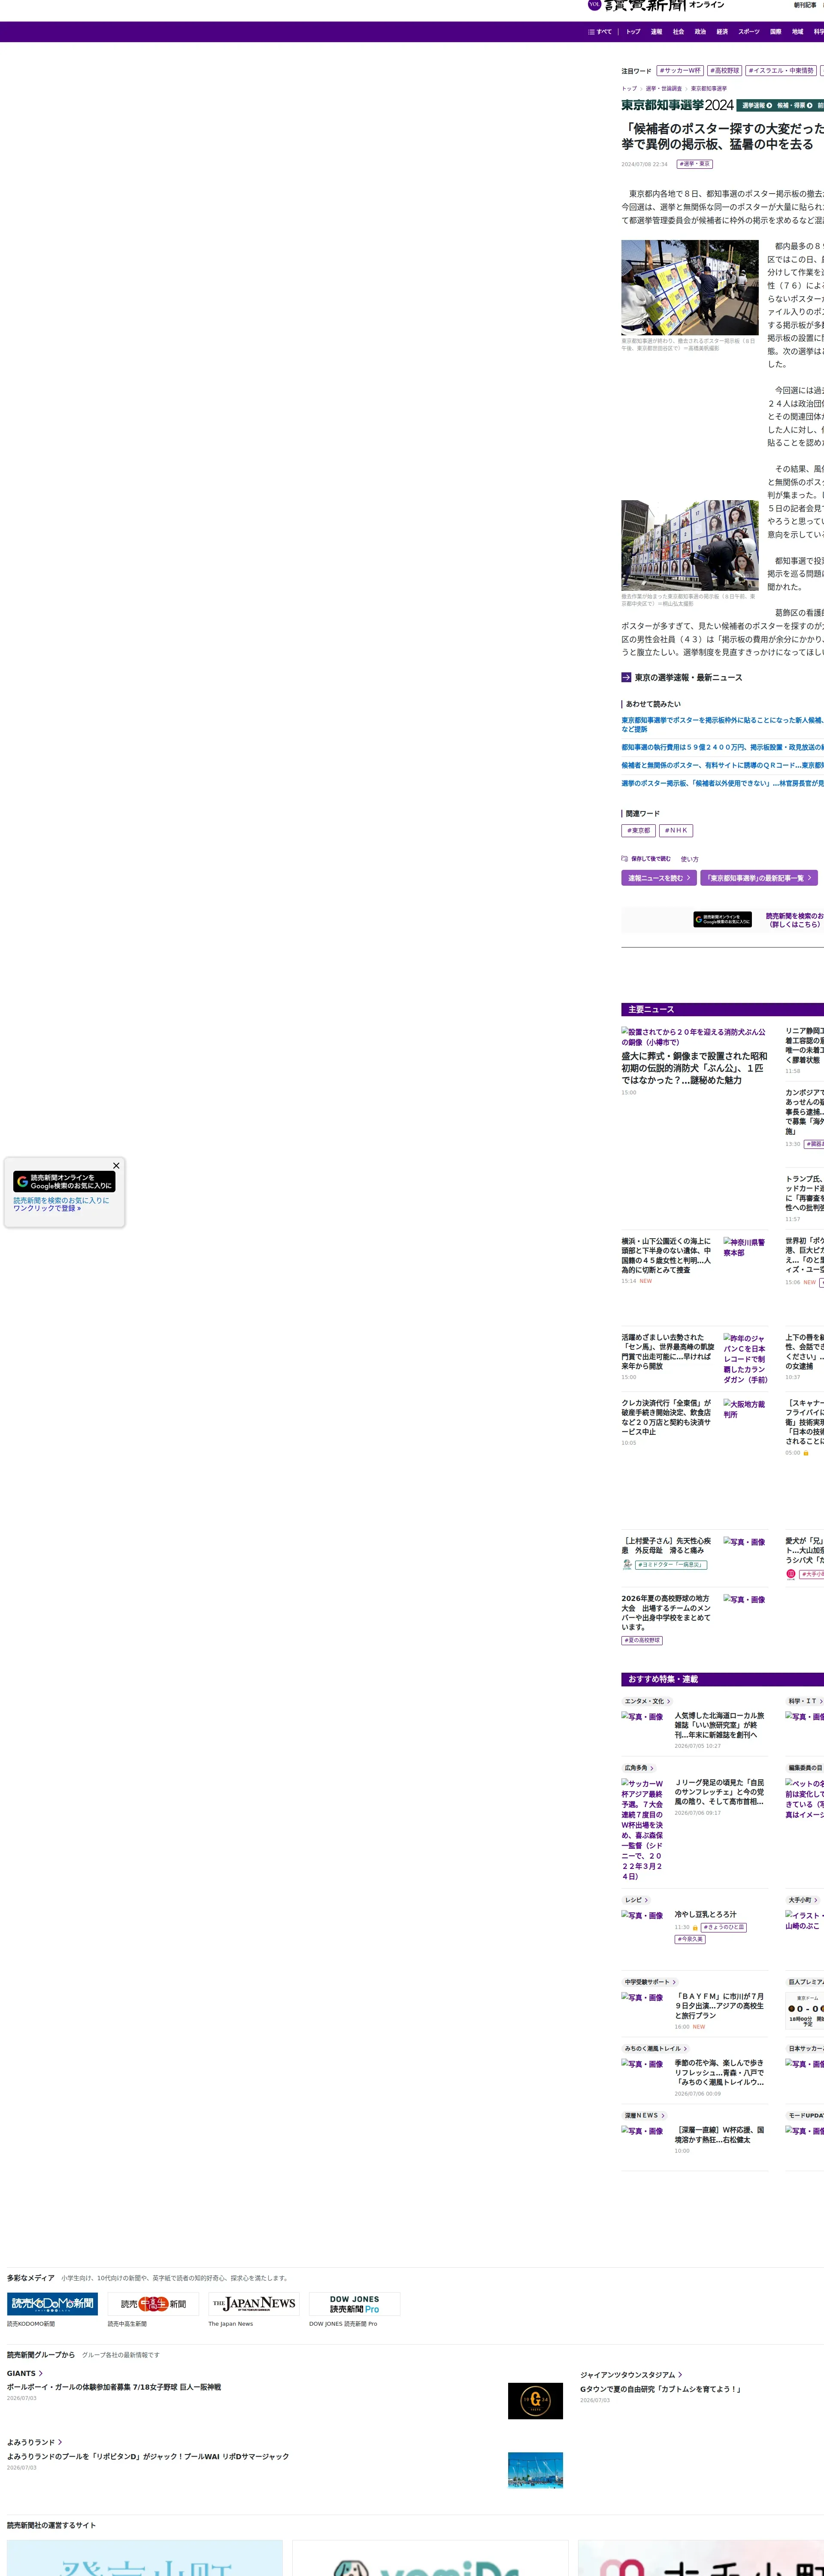Open the 政治 navigation tab
Screen dimensions: 824x2576
(700, 32)
